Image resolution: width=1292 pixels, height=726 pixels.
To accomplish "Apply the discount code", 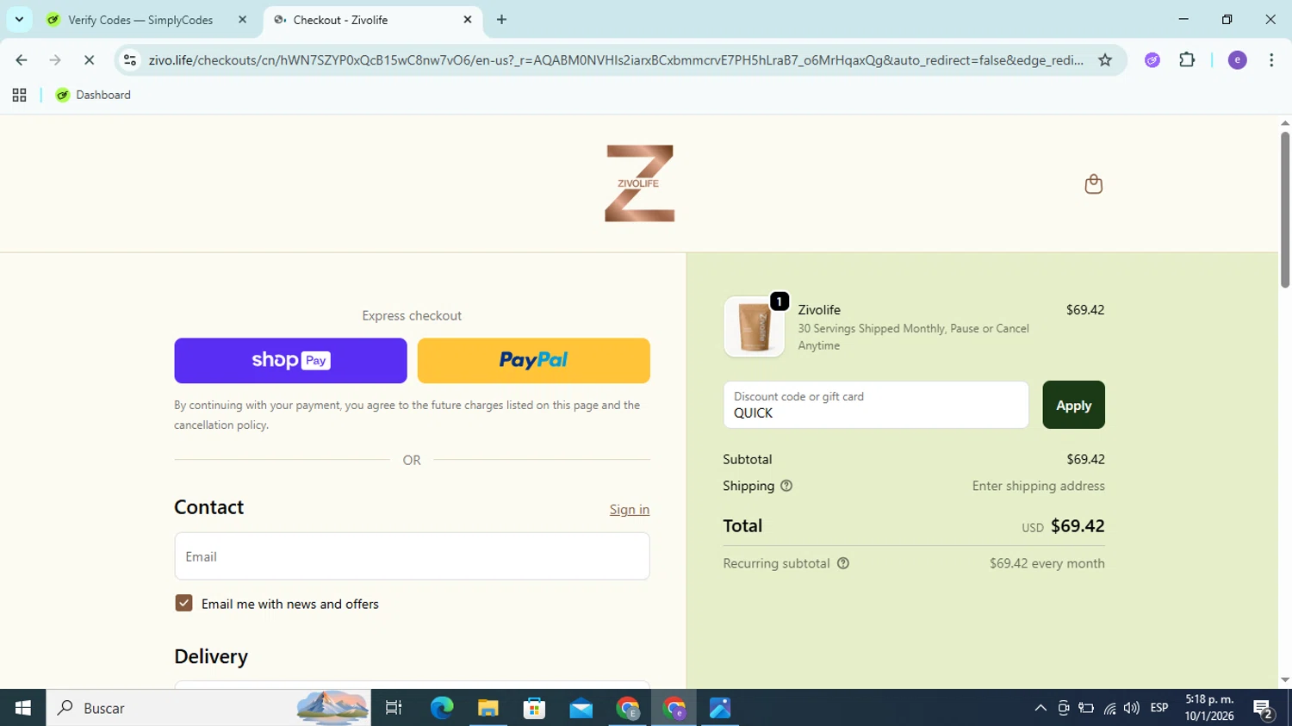I will (x=1073, y=405).
